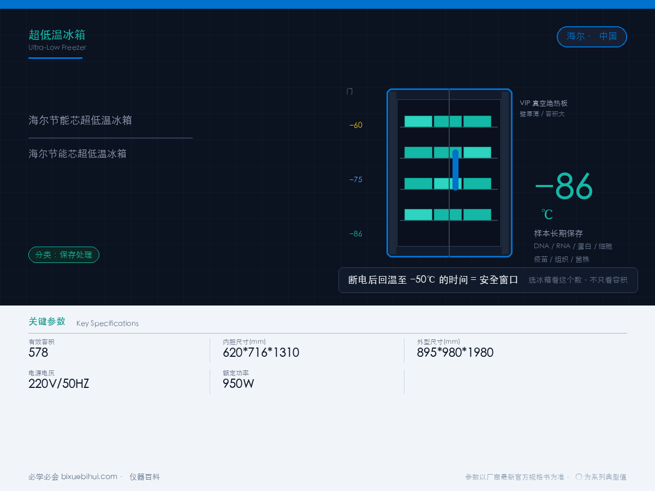Viewport: 655px width, 491px height.
Task: Click the VIP 真空绝热板 label
Action: [x=544, y=103]
